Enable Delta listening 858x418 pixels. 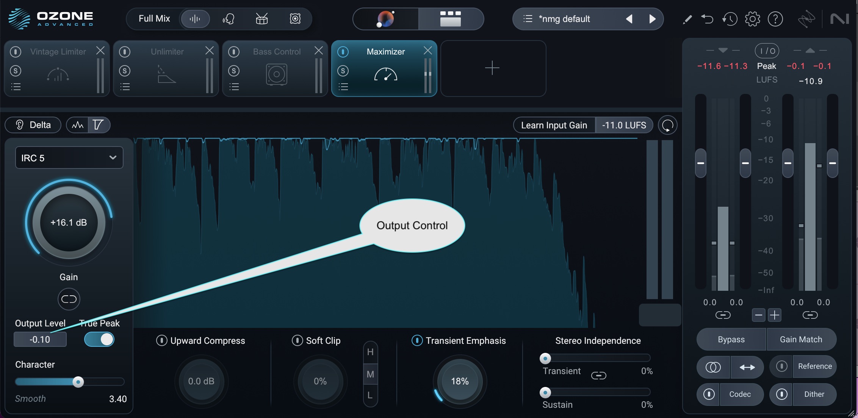coord(33,125)
